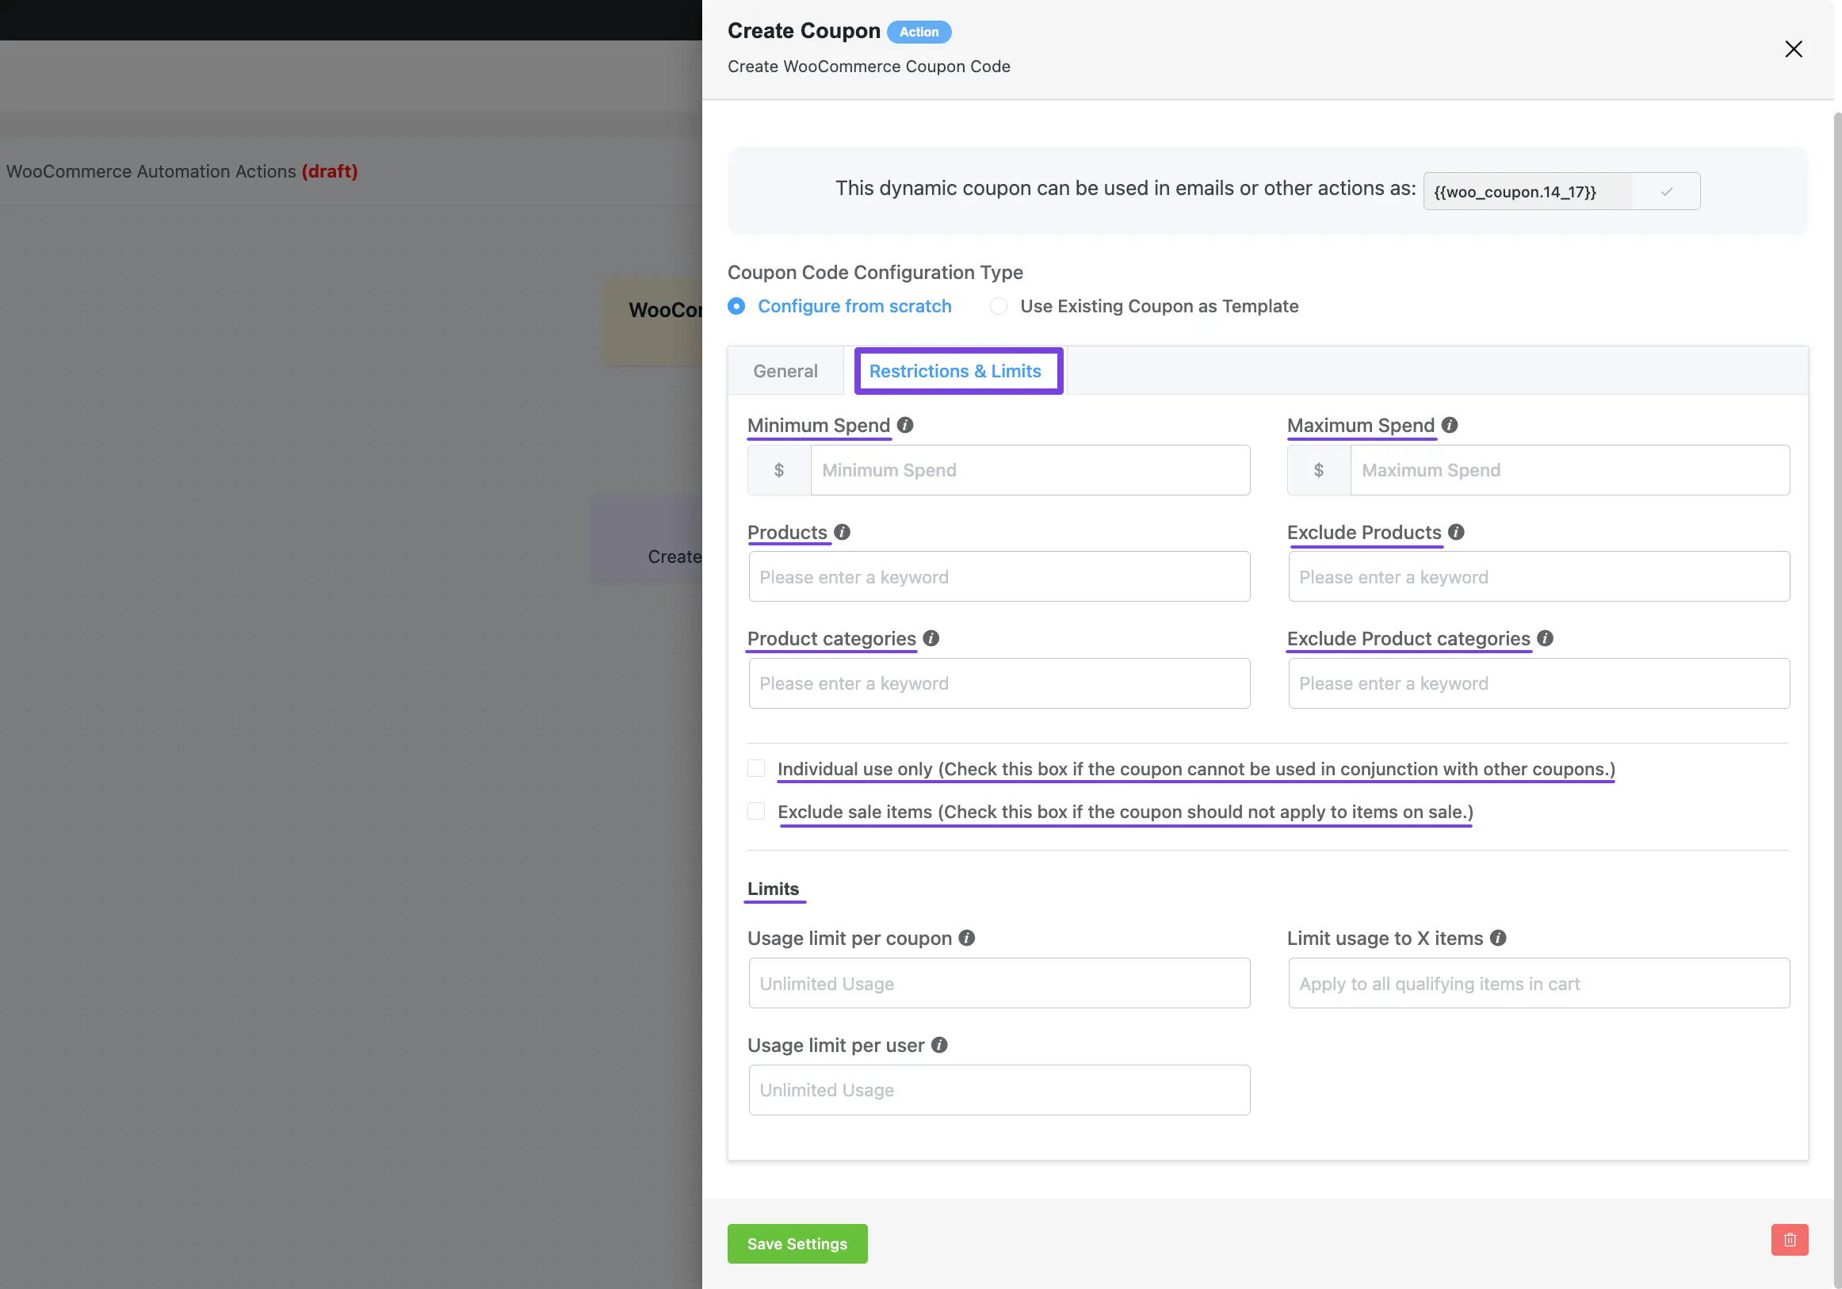
Task: Switch to the General tab
Action: pos(785,371)
